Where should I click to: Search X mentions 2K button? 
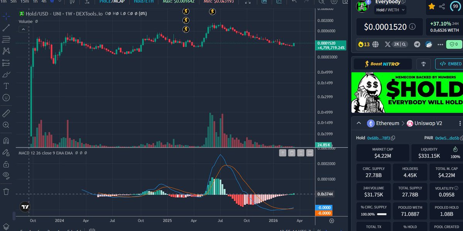400,44
